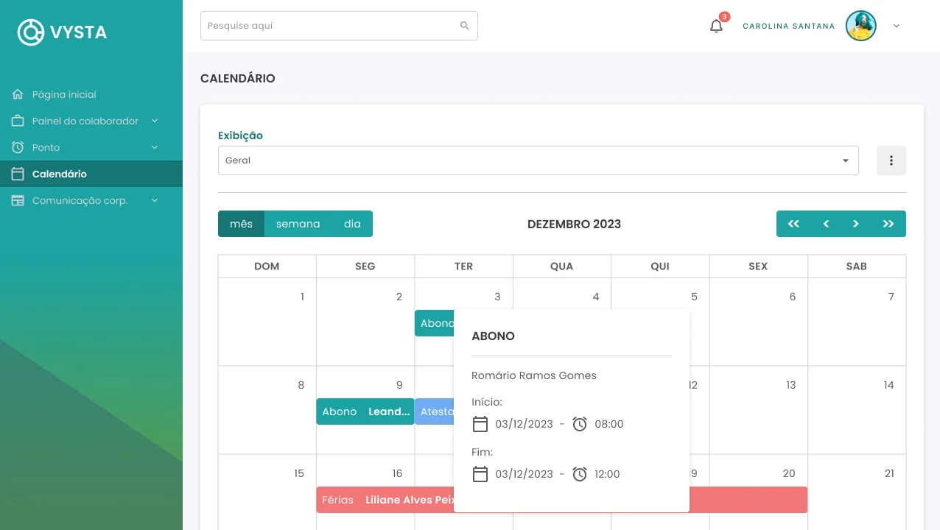Click the DOM column header
940x530 pixels.
(x=267, y=266)
